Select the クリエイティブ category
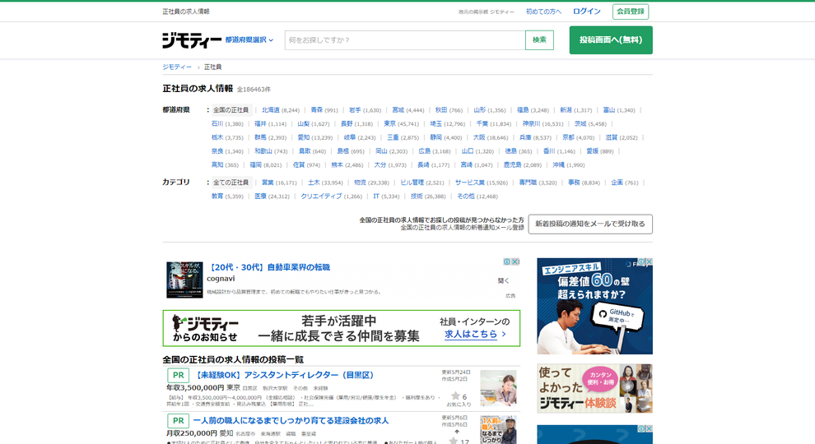Viewport: 815px width, 444px height. pyautogui.click(x=321, y=197)
